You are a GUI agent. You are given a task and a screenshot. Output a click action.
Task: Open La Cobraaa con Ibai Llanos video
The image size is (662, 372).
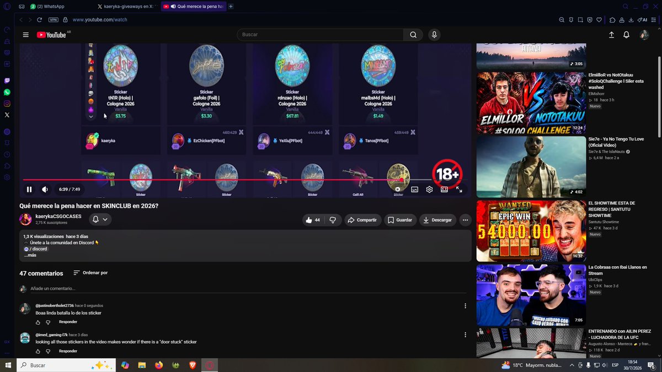coord(531,295)
